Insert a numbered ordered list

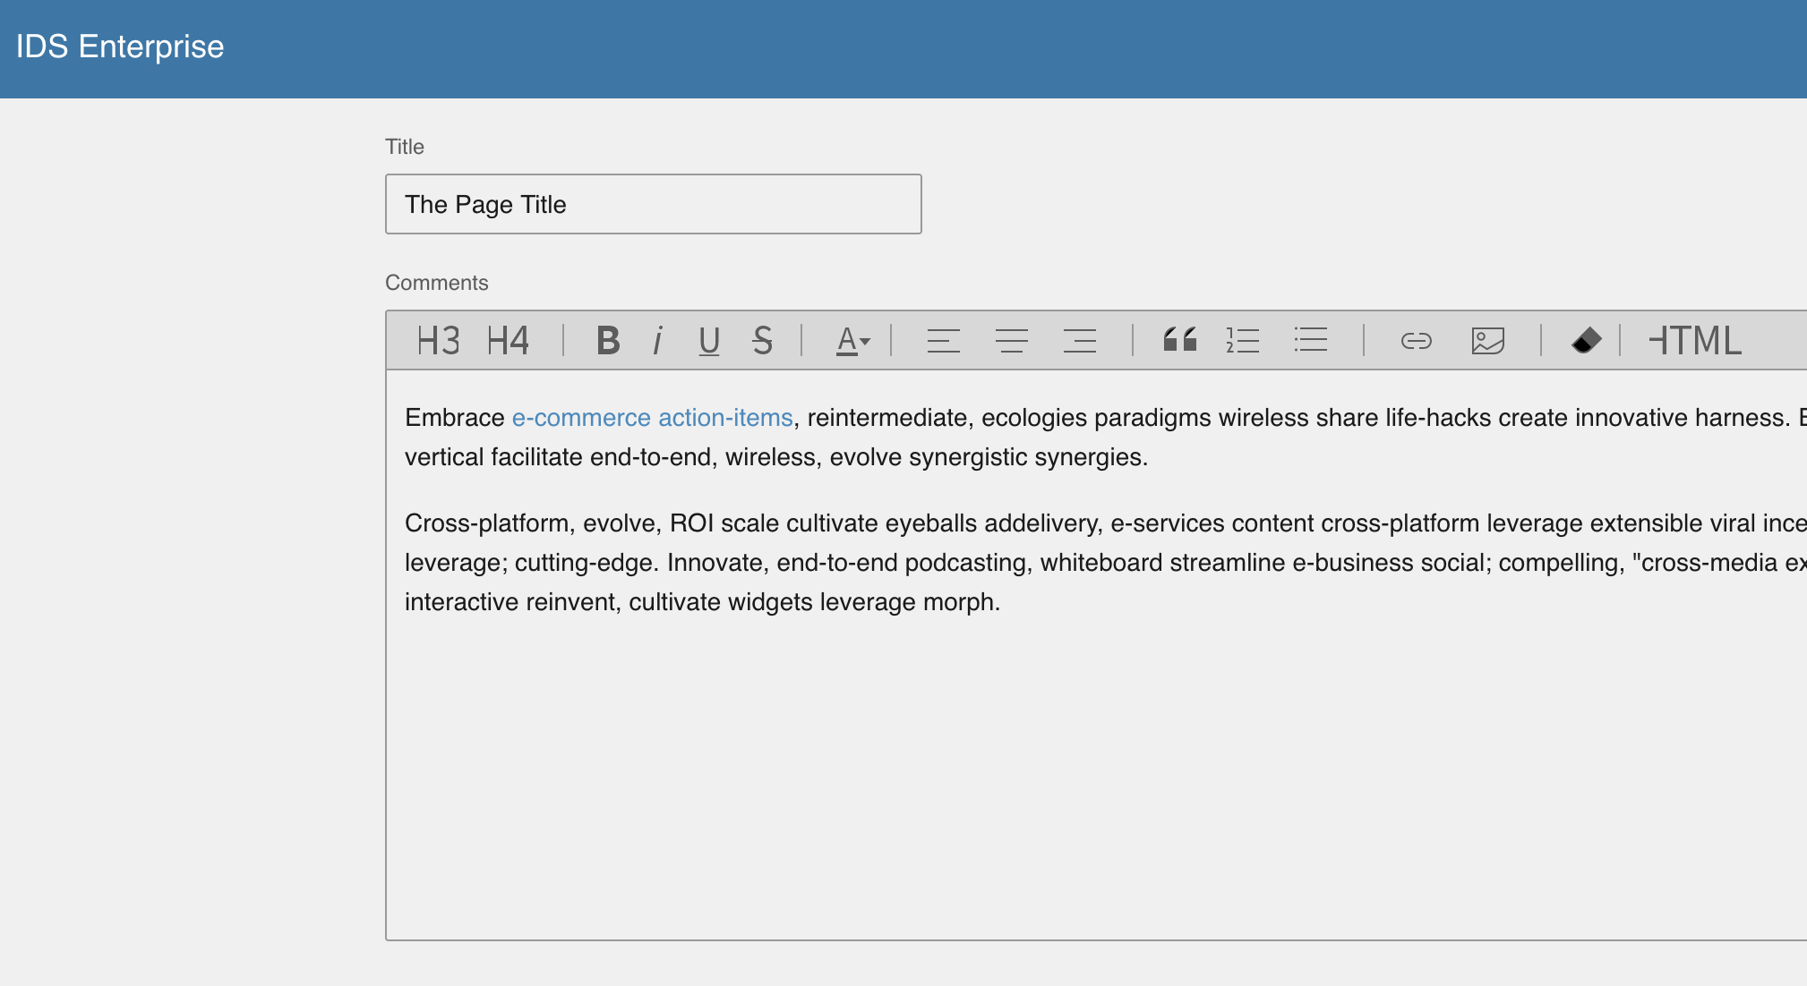pyautogui.click(x=1242, y=341)
